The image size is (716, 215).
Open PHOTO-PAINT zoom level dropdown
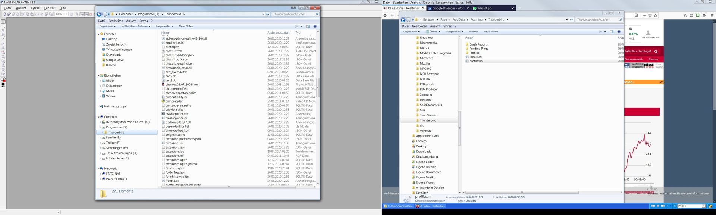tap(67, 14)
